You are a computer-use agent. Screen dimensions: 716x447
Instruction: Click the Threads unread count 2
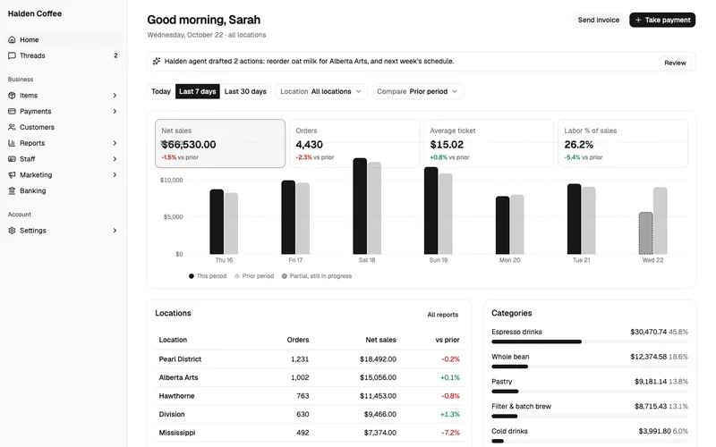pos(115,55)
